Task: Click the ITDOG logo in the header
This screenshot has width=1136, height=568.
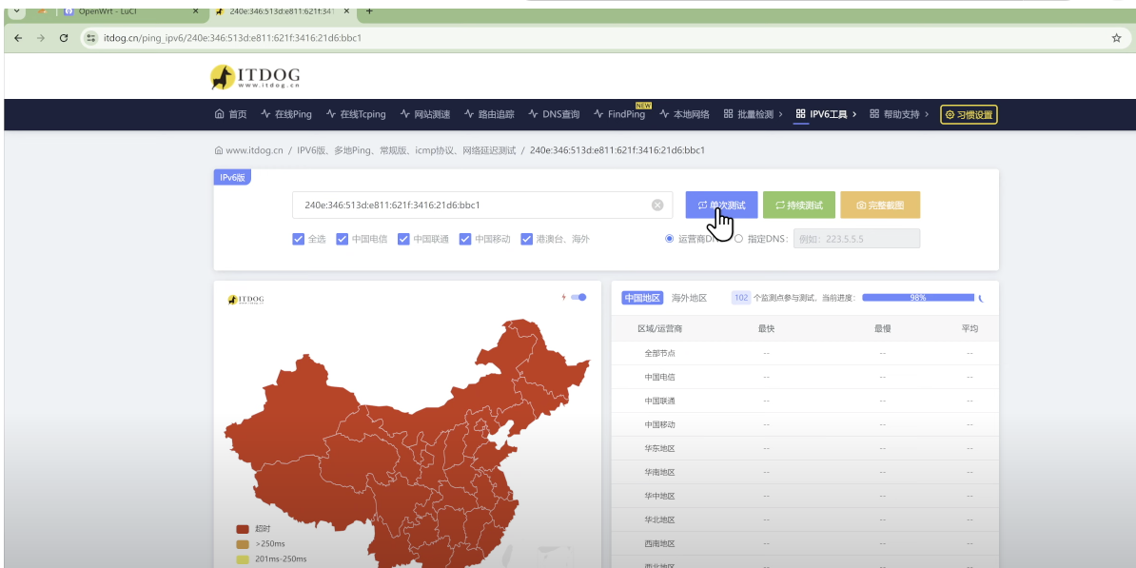Action: (x=255, y=76)
